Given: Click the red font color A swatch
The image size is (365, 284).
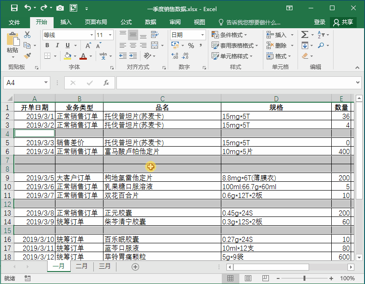Looking at the screenshot, I should pos(83,56).
